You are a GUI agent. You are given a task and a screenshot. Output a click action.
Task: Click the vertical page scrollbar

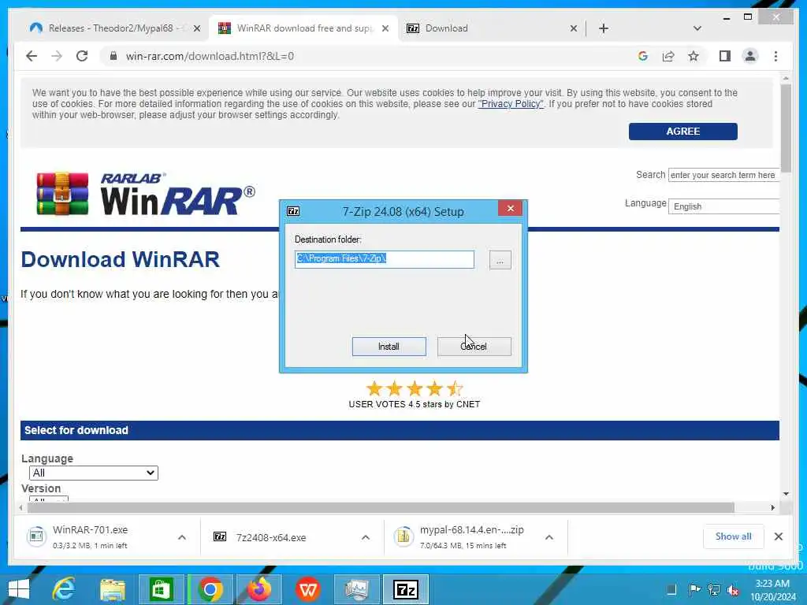786,128
